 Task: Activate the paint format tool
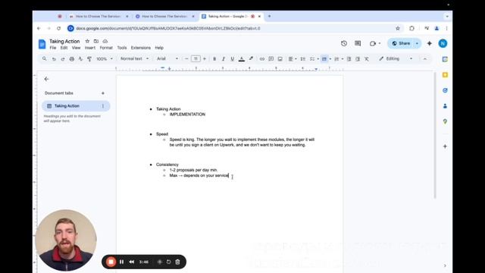[x=89, y=59]
